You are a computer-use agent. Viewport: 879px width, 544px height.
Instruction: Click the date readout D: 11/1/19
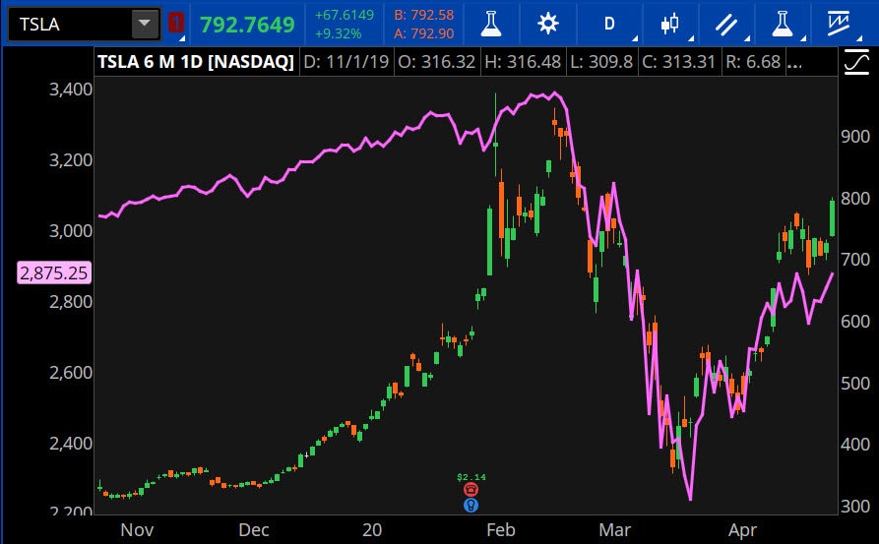[345, 62]
